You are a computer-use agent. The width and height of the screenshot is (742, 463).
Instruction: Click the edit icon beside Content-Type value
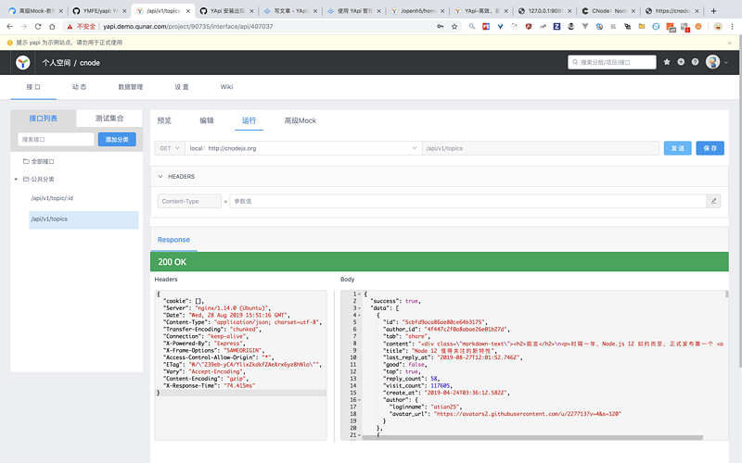coord(713,201)
